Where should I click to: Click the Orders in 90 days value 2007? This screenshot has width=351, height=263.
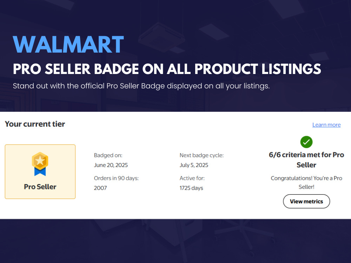coord(100,188)
